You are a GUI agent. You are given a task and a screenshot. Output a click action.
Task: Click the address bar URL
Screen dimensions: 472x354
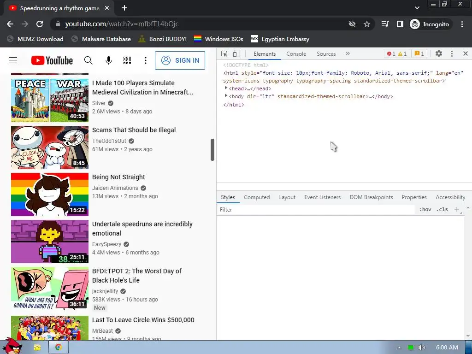coord(122,24)
